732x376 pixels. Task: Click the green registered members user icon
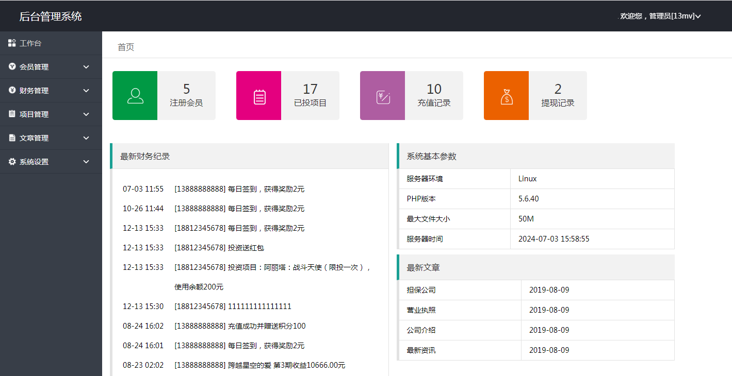click(x=135, y=96)
